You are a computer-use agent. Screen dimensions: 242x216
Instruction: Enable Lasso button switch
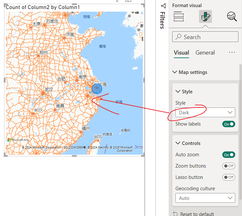(228, 177)
